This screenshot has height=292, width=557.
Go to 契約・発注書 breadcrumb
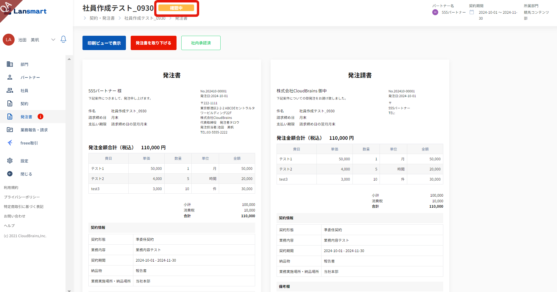(x=102, y=18)
